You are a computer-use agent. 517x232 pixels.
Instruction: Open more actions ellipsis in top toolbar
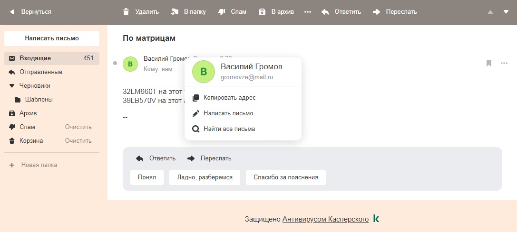308,12
